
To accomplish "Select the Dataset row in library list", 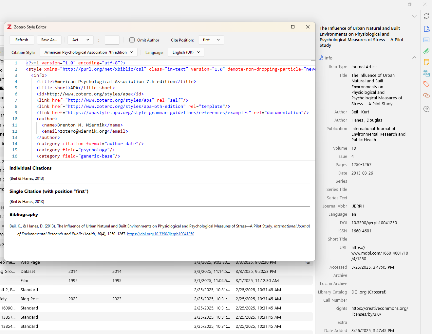I will tap(156, 272).
